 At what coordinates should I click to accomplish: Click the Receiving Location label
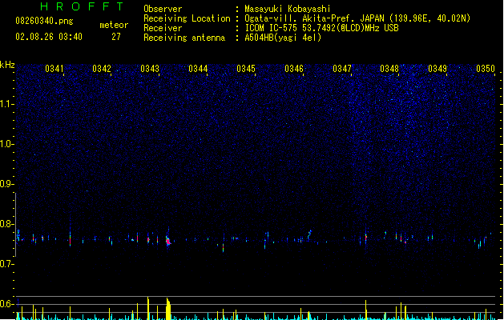(x=187, y=18)
